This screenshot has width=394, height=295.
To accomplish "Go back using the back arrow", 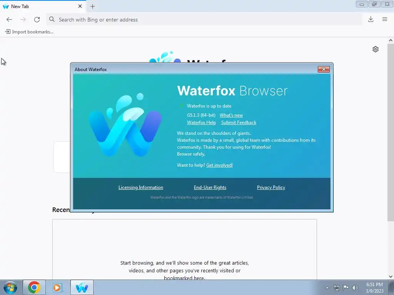I will (9, 20).
